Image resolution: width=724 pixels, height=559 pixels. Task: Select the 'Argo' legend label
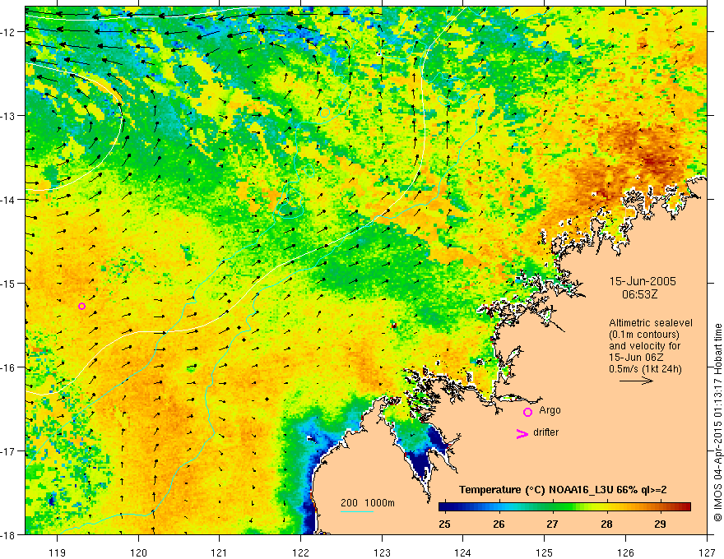[x=550, y=410]
